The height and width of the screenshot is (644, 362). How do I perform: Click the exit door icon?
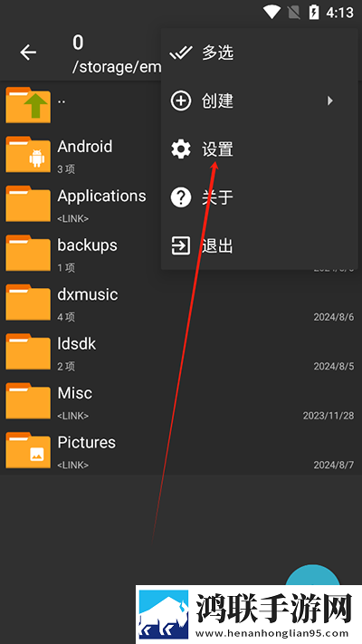click(x=181, y=245)
